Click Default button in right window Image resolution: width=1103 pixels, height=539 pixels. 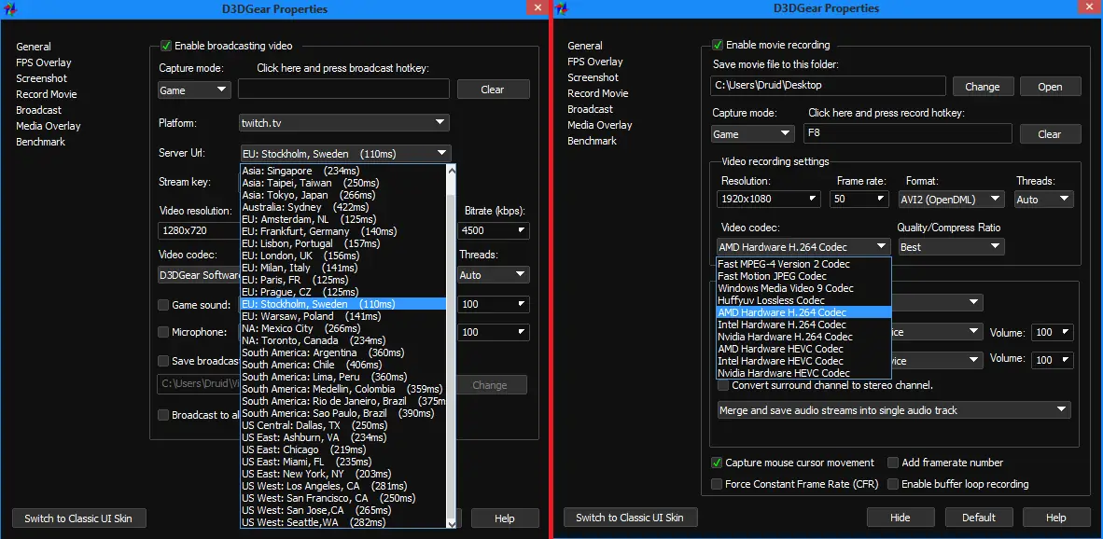click(979, 518)
